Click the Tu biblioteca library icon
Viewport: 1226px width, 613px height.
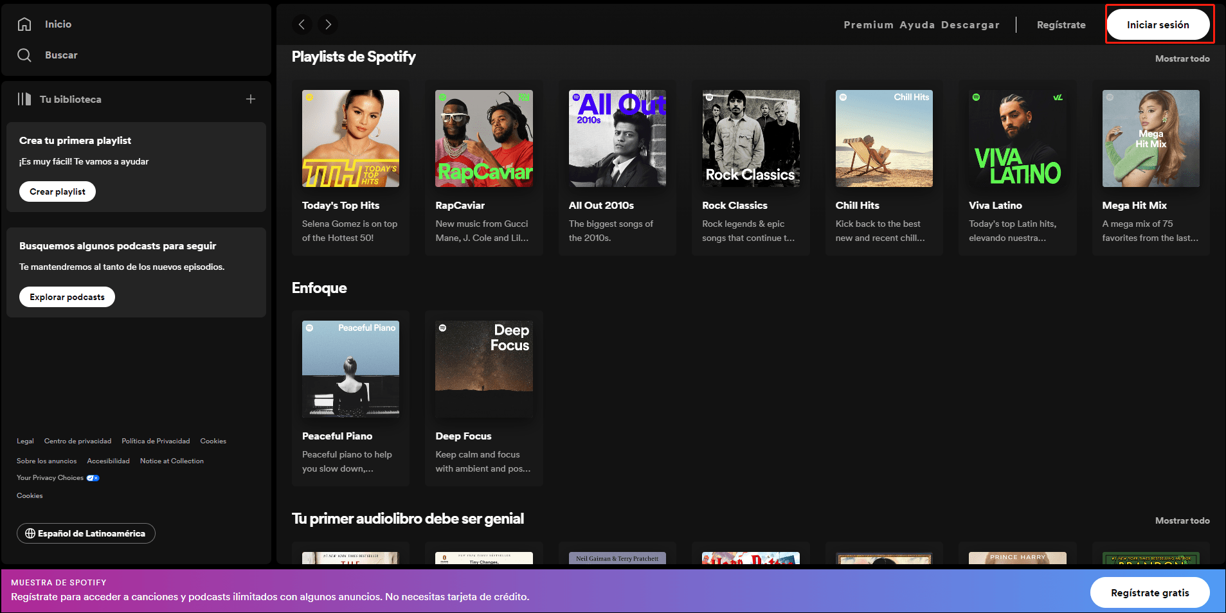24,99
